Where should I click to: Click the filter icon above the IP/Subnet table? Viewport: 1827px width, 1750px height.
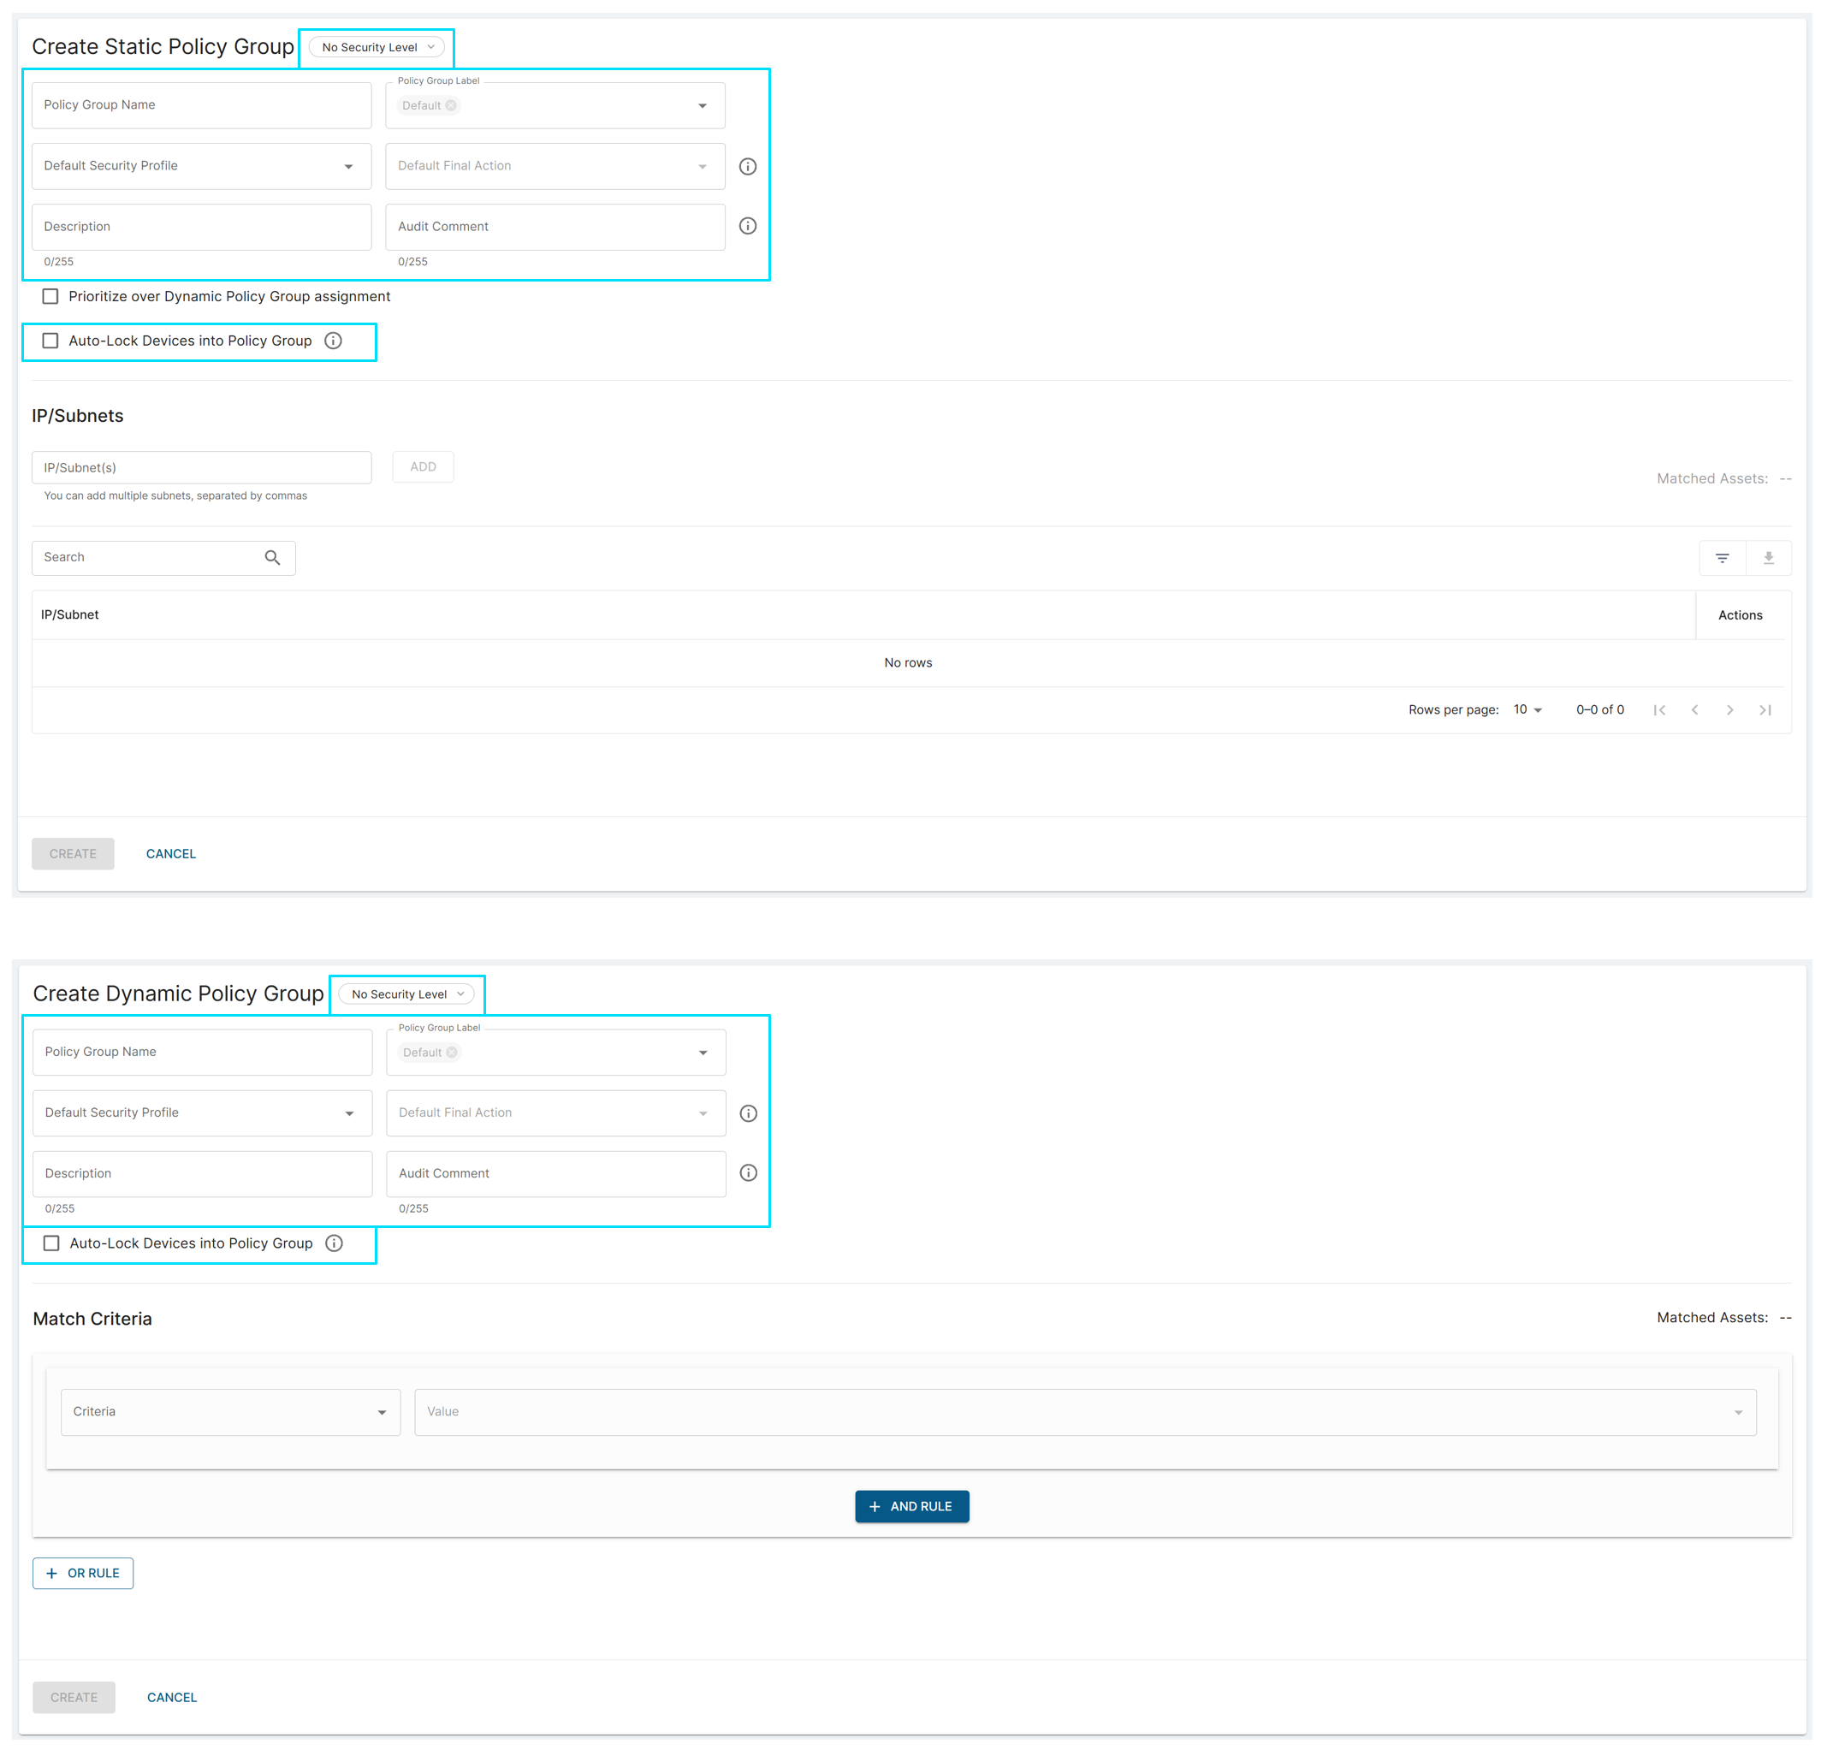(1722, 558)
